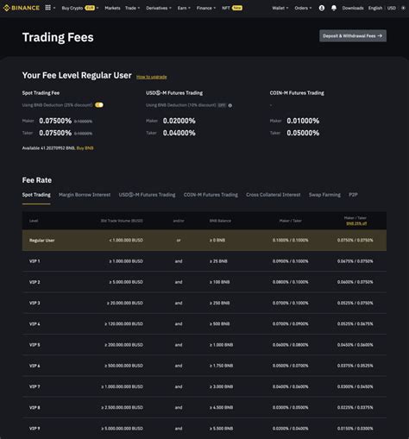The width and height of the screenshot is (409, 439).
Task: Open the user account profile icon
Action: click(x=322, y=8)
